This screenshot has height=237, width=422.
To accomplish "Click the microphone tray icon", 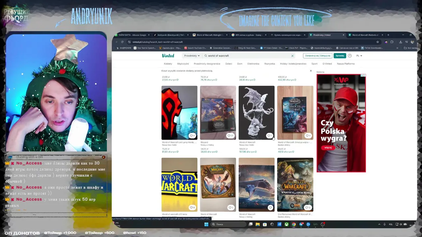I will (384, 224).
